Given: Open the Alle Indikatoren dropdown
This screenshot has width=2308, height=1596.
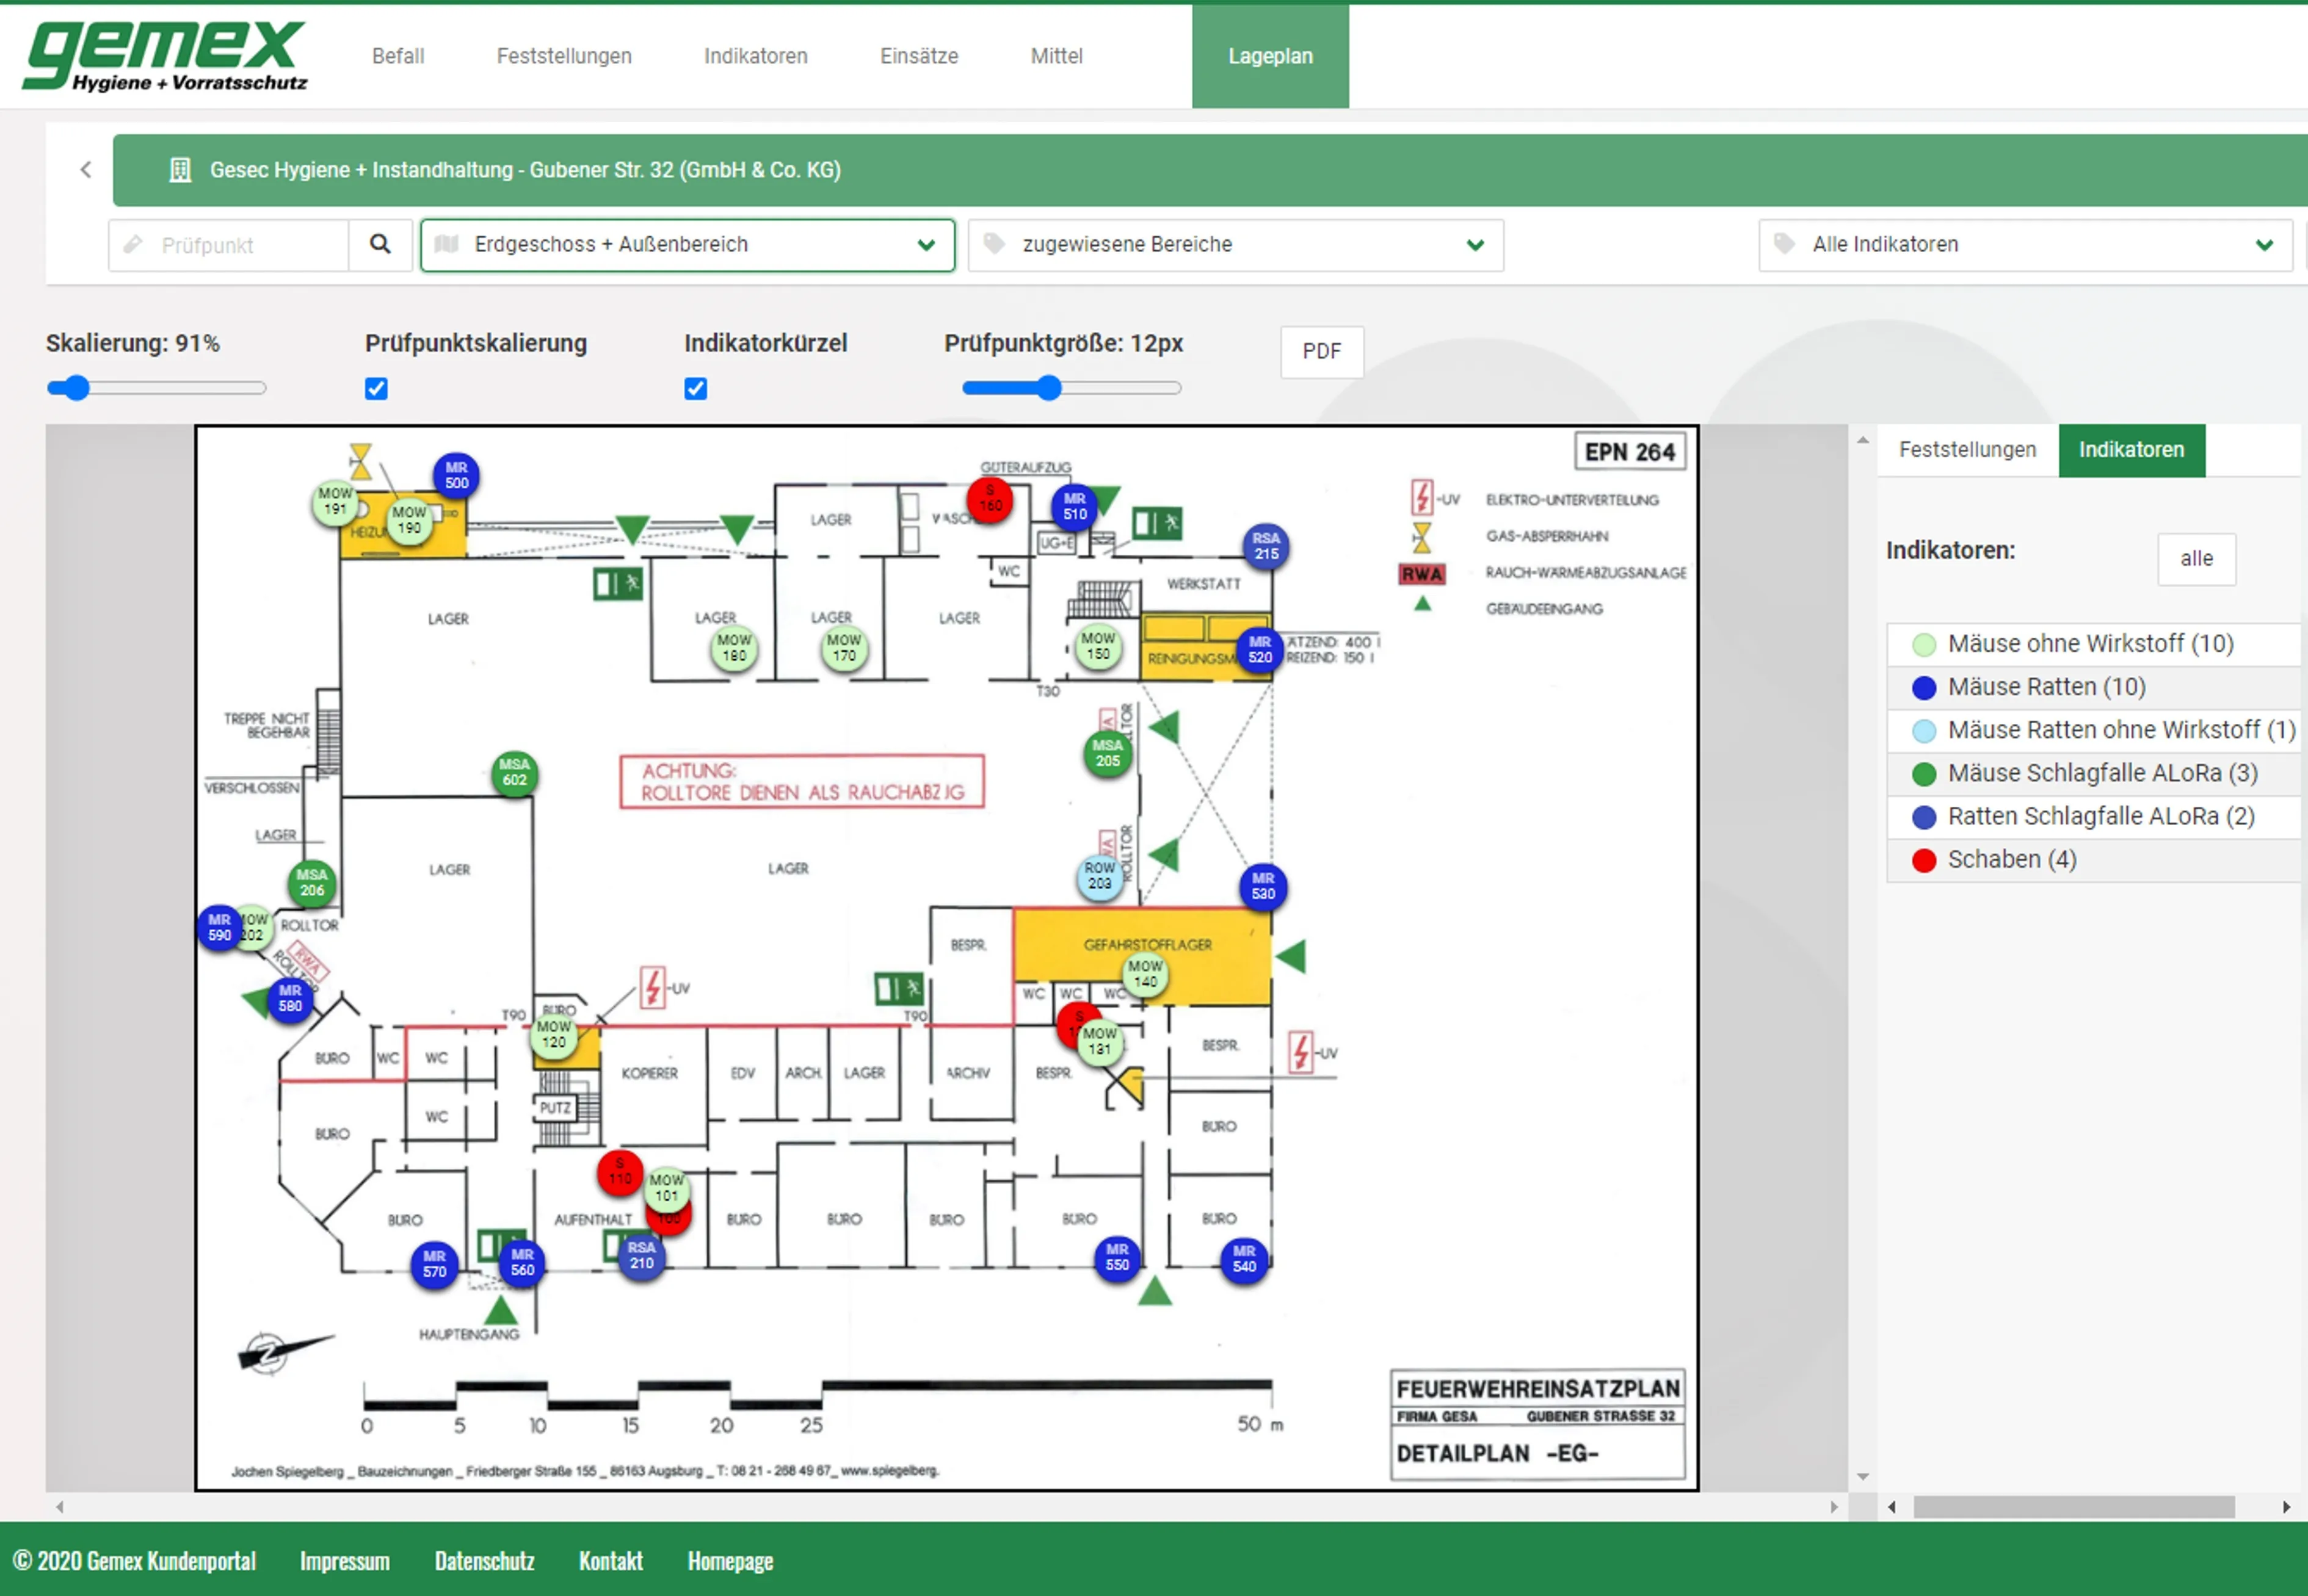Looking at the screenshot, I should (2025, 245).
